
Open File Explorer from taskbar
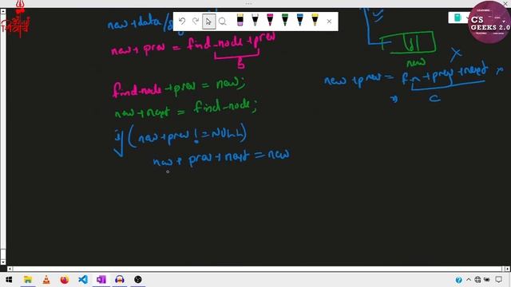28,280
